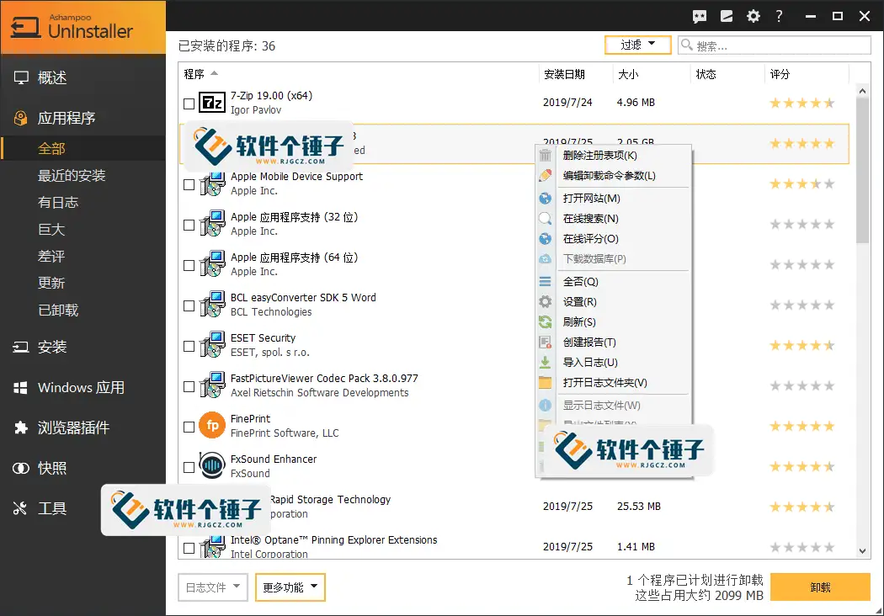
Task: Click pencil icon beside 编辑卸载命令参数
Action: pyautogui.click(x=546, y=176)
